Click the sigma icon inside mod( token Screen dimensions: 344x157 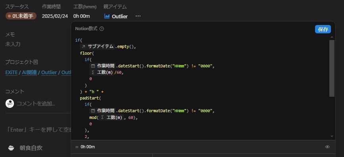(102, 117)
